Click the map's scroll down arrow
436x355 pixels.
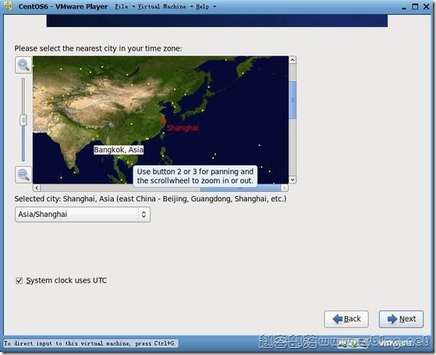[292, 179]
